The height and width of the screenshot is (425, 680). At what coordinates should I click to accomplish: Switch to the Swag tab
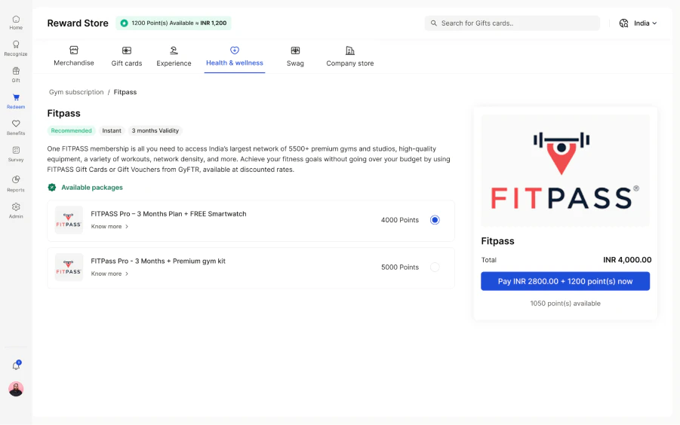[295, 57]
